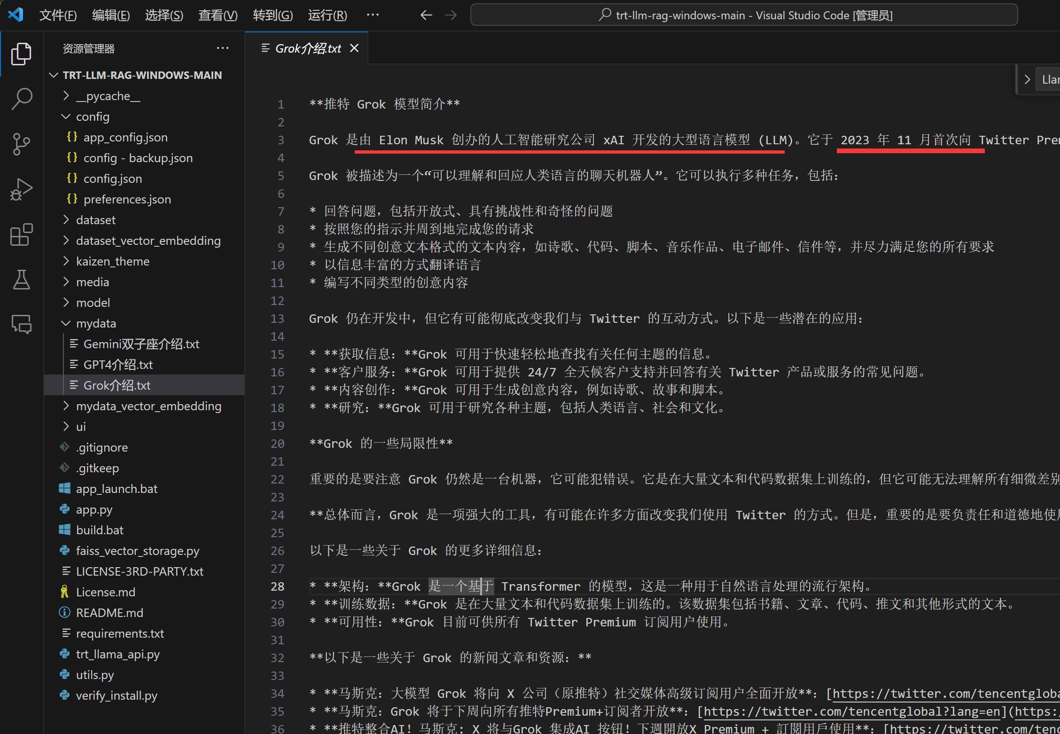The image size is (1060, 734).
Task: Open the Chat view icon in activity bar
Action: point(21,324)
